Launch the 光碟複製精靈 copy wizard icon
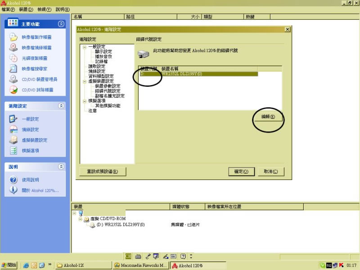 coord(13,58)
